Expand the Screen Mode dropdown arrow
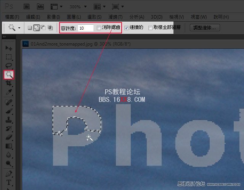The width and height of the screenshot is (244, 190). click(123, 7)
